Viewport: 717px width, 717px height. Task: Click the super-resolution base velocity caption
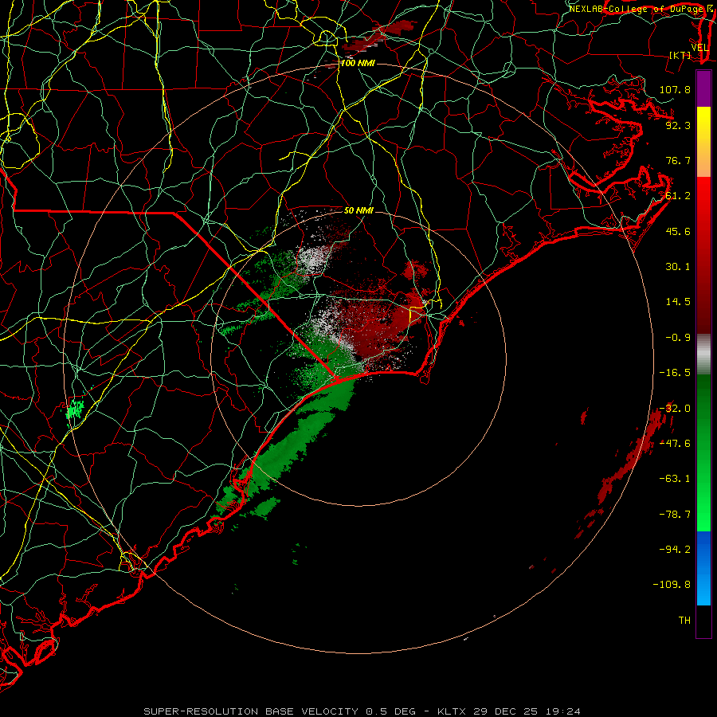pos(362,711)
